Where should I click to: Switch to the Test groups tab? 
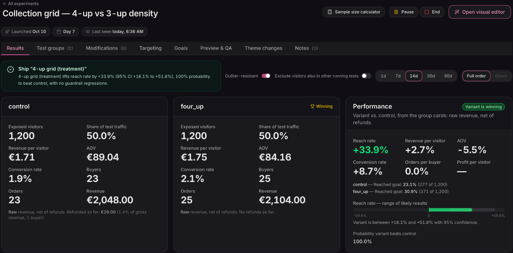(55, 48)
